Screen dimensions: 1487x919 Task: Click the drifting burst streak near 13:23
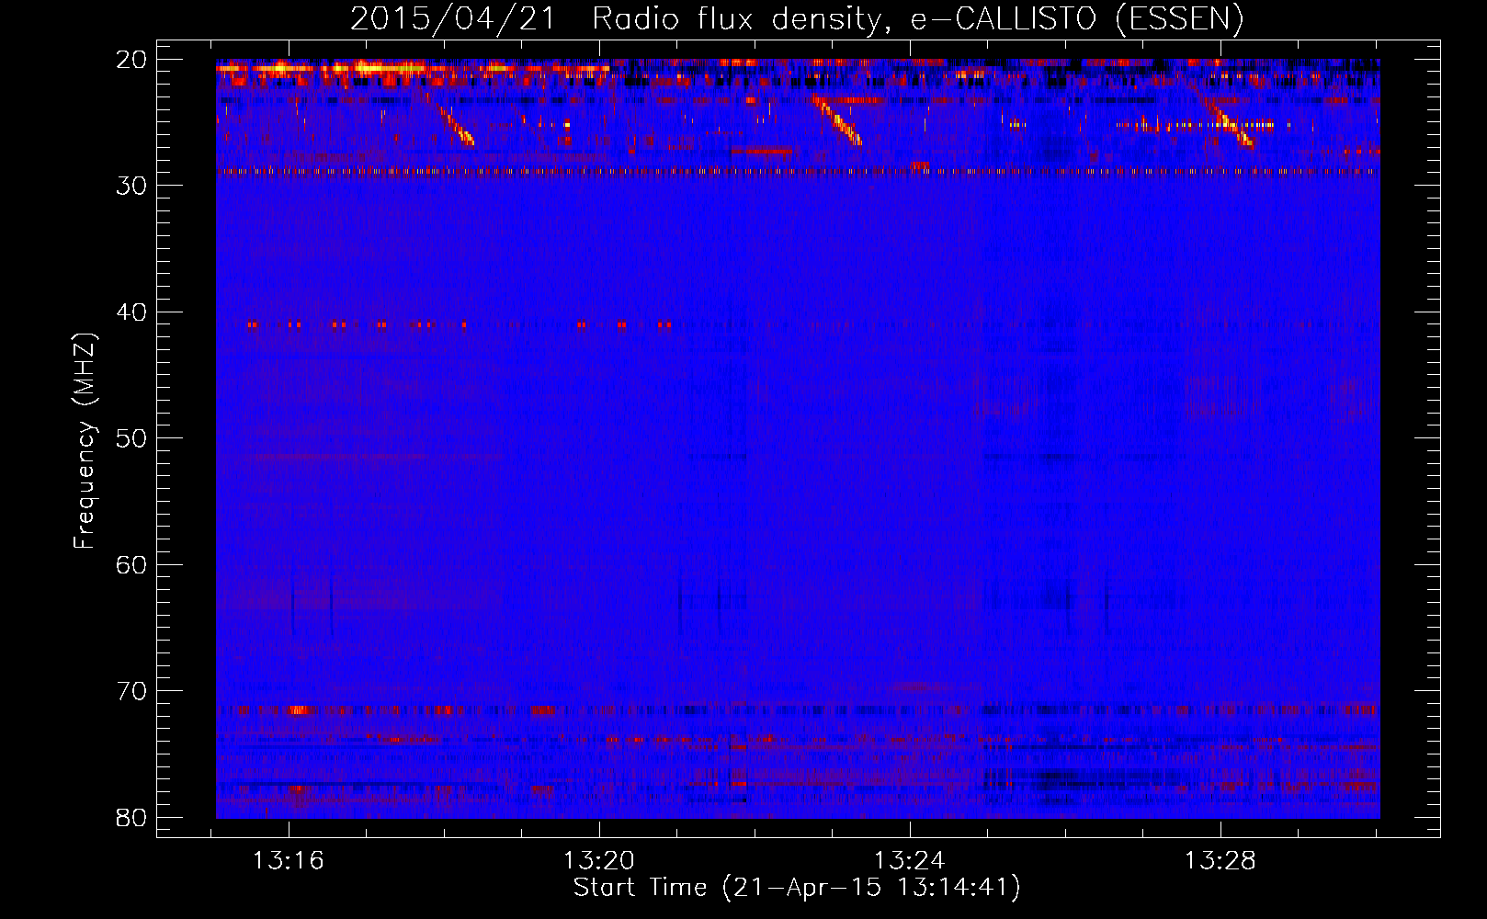(x=838, y=121)
